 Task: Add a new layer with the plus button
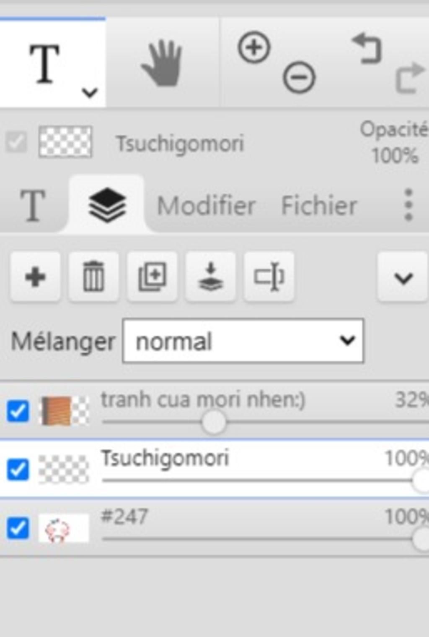click(x=35, y=277)
